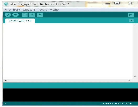Click the vertical scrollbar down arrow

pos(135,77)
